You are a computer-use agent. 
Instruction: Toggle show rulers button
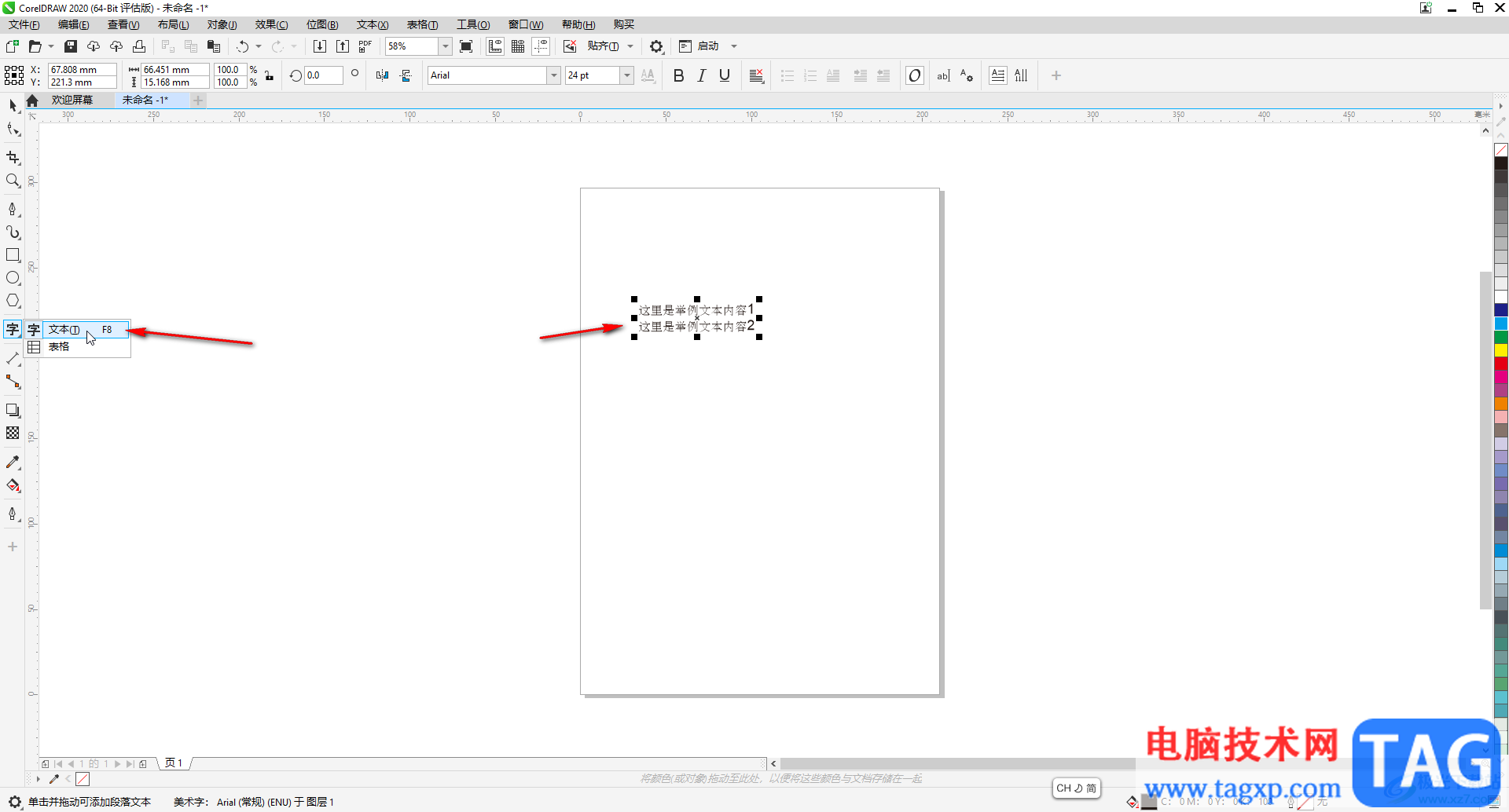495,46
